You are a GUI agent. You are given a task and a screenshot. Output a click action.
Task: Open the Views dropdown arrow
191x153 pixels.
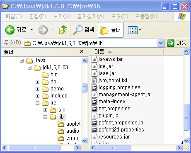[x=140, y=30]
